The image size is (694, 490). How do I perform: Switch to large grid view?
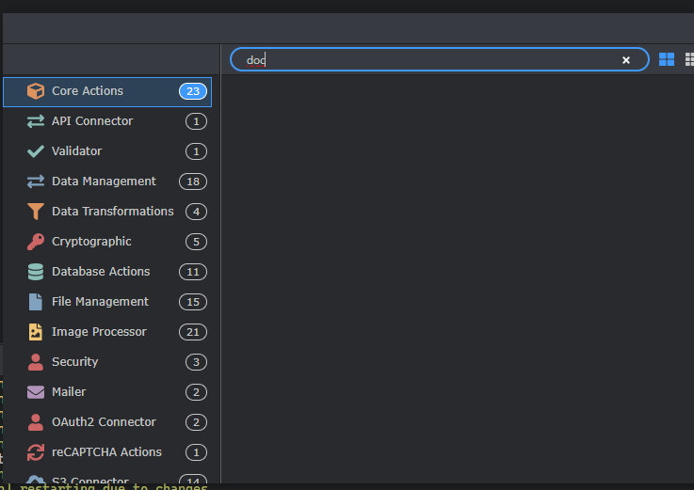click(667, 59)
